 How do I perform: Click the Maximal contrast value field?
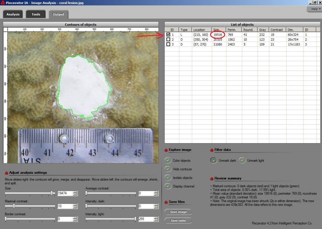(x=65, y=206)
